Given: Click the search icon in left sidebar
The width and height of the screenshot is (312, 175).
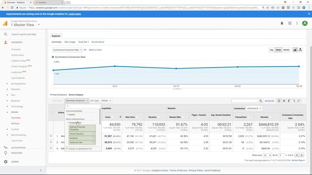Looking at the screenshot, I should pyautogui.click(x=5, y=35).
